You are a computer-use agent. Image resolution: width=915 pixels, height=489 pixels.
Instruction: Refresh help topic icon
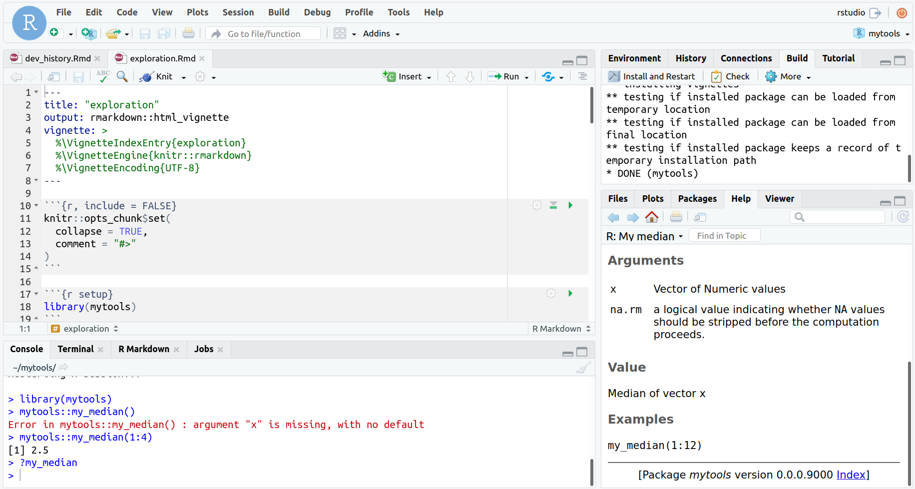tap(903, 217)
